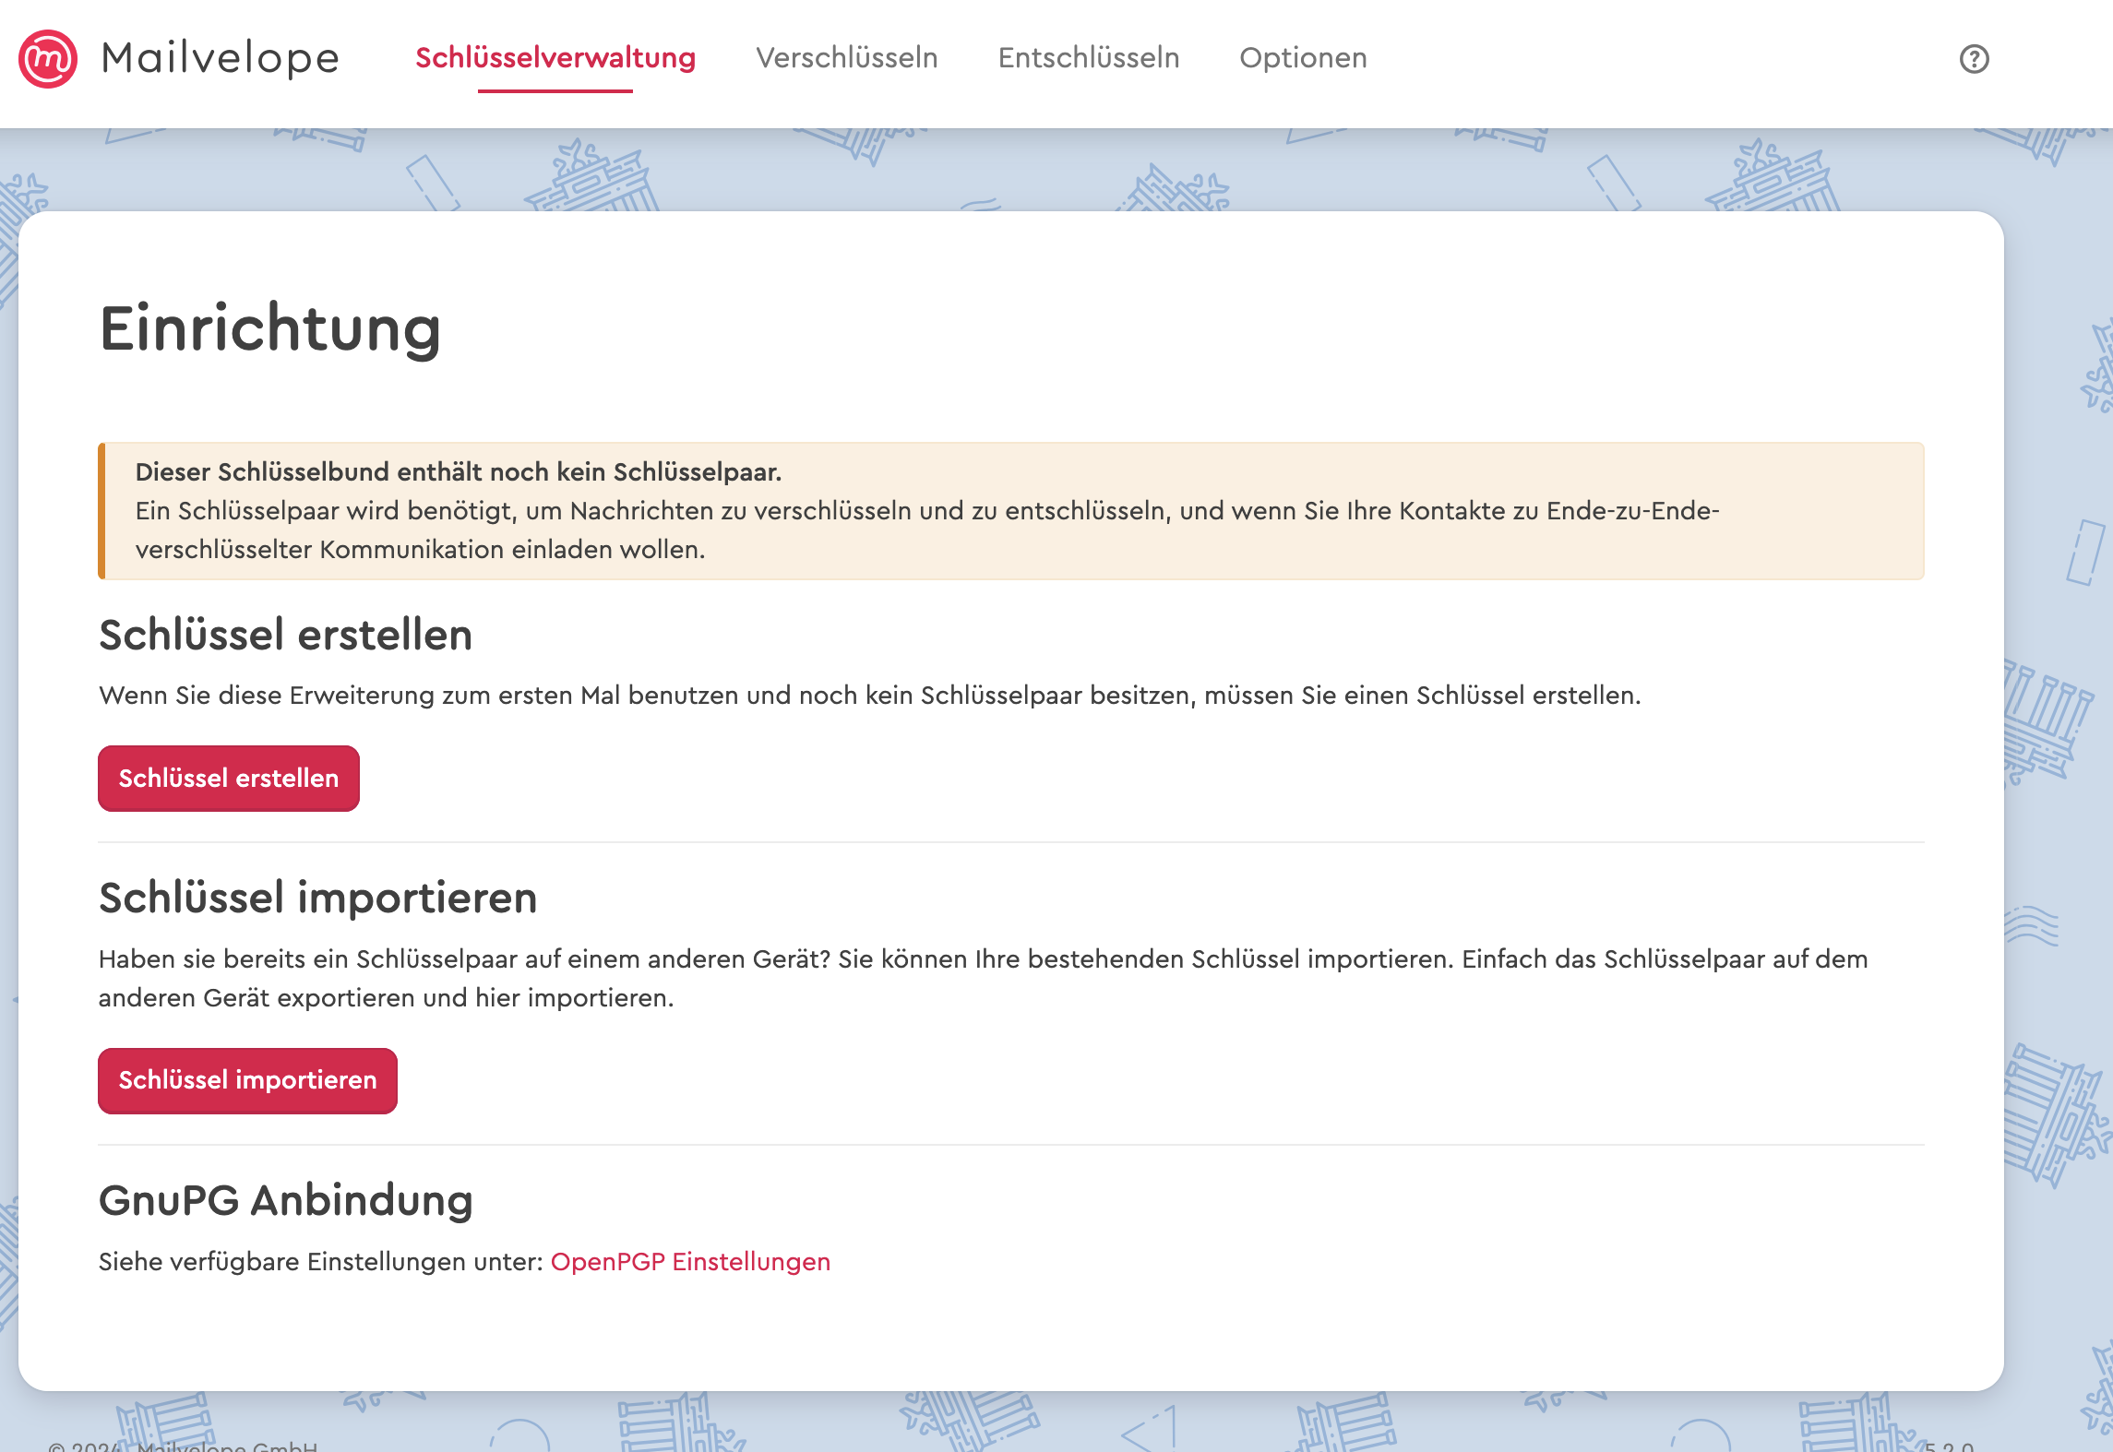Click the orange bar of the warning alert

(x=102, y=511)
